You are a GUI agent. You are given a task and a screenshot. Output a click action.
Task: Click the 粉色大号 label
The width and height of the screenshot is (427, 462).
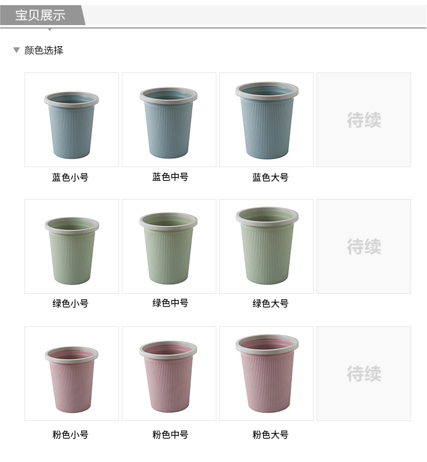pos(270,435)
